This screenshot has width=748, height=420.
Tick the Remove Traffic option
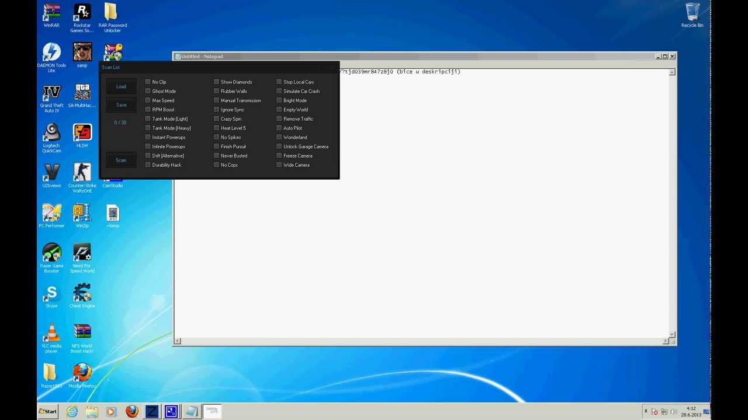coord(279,119)
